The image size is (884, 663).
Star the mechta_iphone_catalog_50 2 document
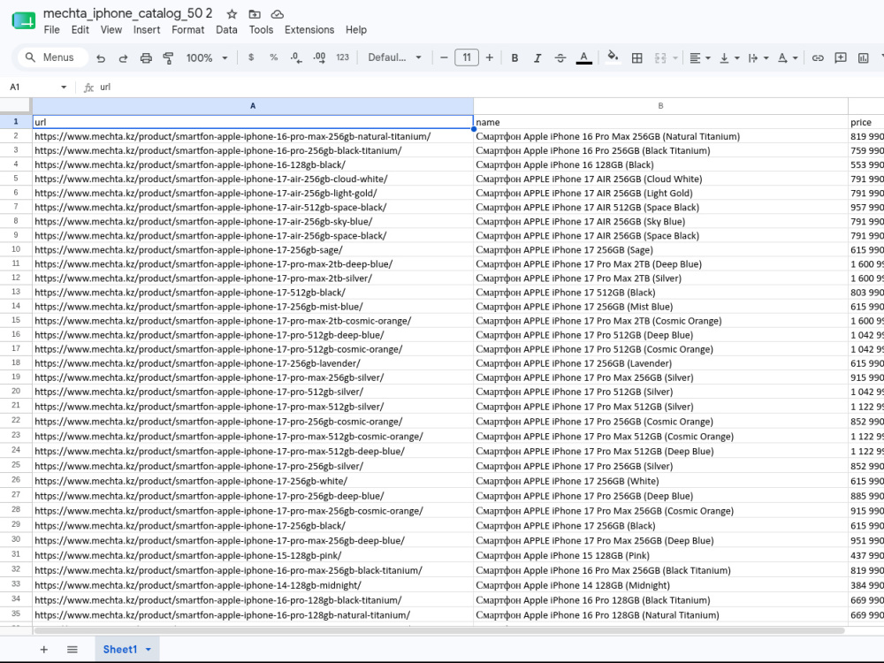[232, 14]
